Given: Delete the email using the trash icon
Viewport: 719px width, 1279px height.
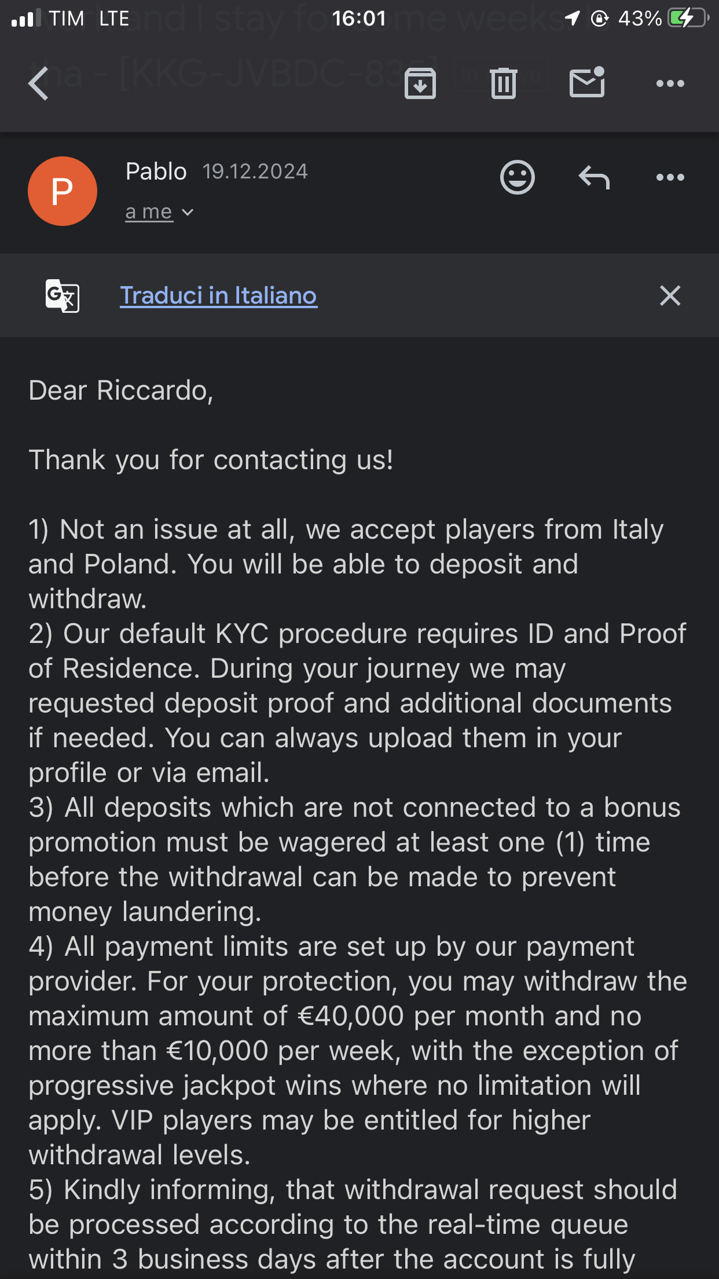Looking at the screenshot, I should click(503, 83).
